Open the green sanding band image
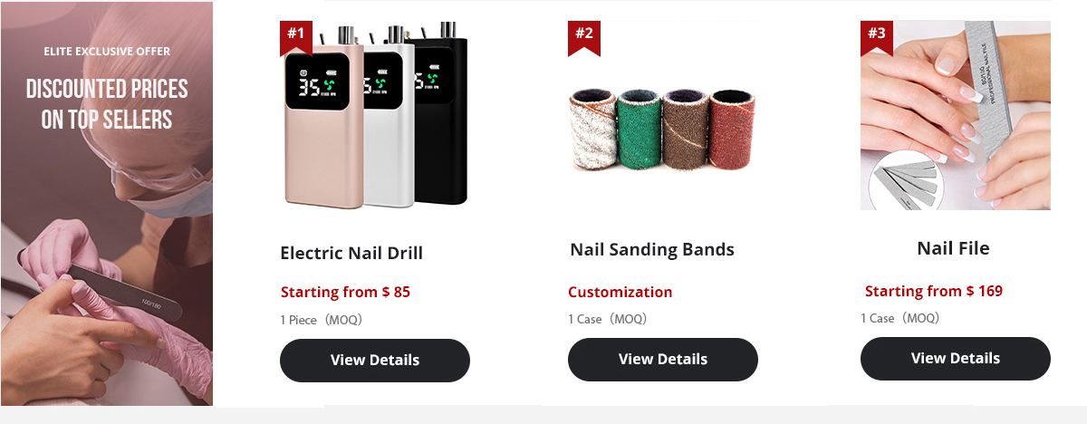Image resolution: width=1087 pixels, height=424 pixels. 638,130
